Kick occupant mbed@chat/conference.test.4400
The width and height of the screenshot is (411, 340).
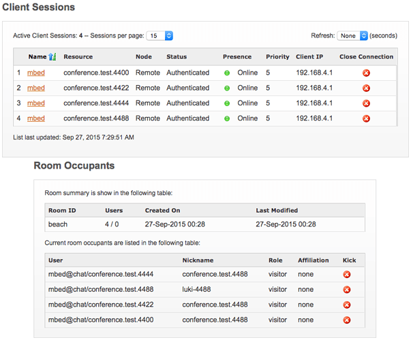click(x=347, y=320)
